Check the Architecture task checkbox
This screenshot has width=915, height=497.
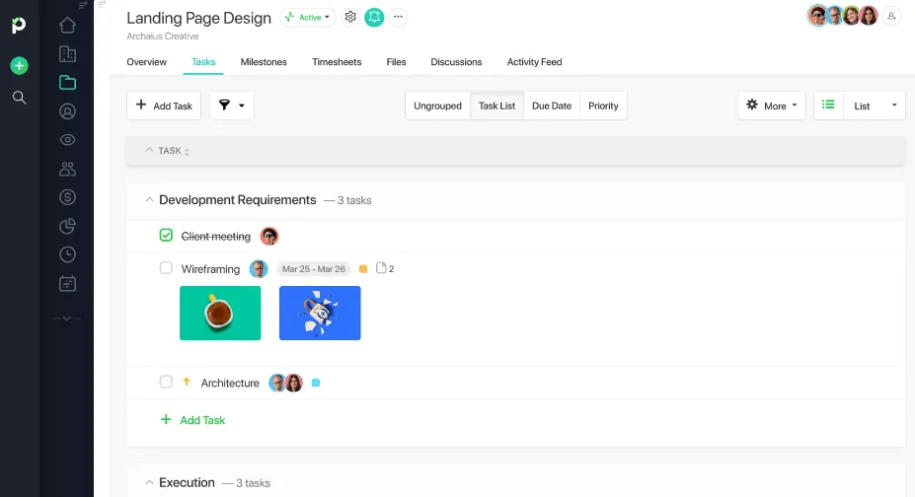[x=166, y=382]
